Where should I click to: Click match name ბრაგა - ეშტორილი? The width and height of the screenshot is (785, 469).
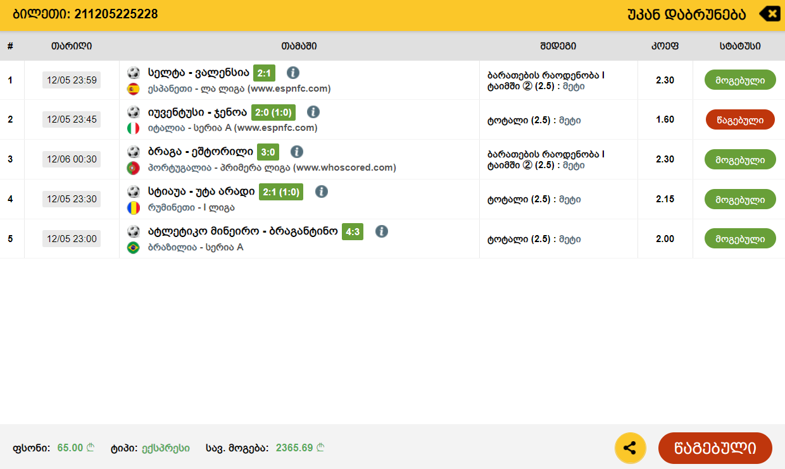click(201, 152)
